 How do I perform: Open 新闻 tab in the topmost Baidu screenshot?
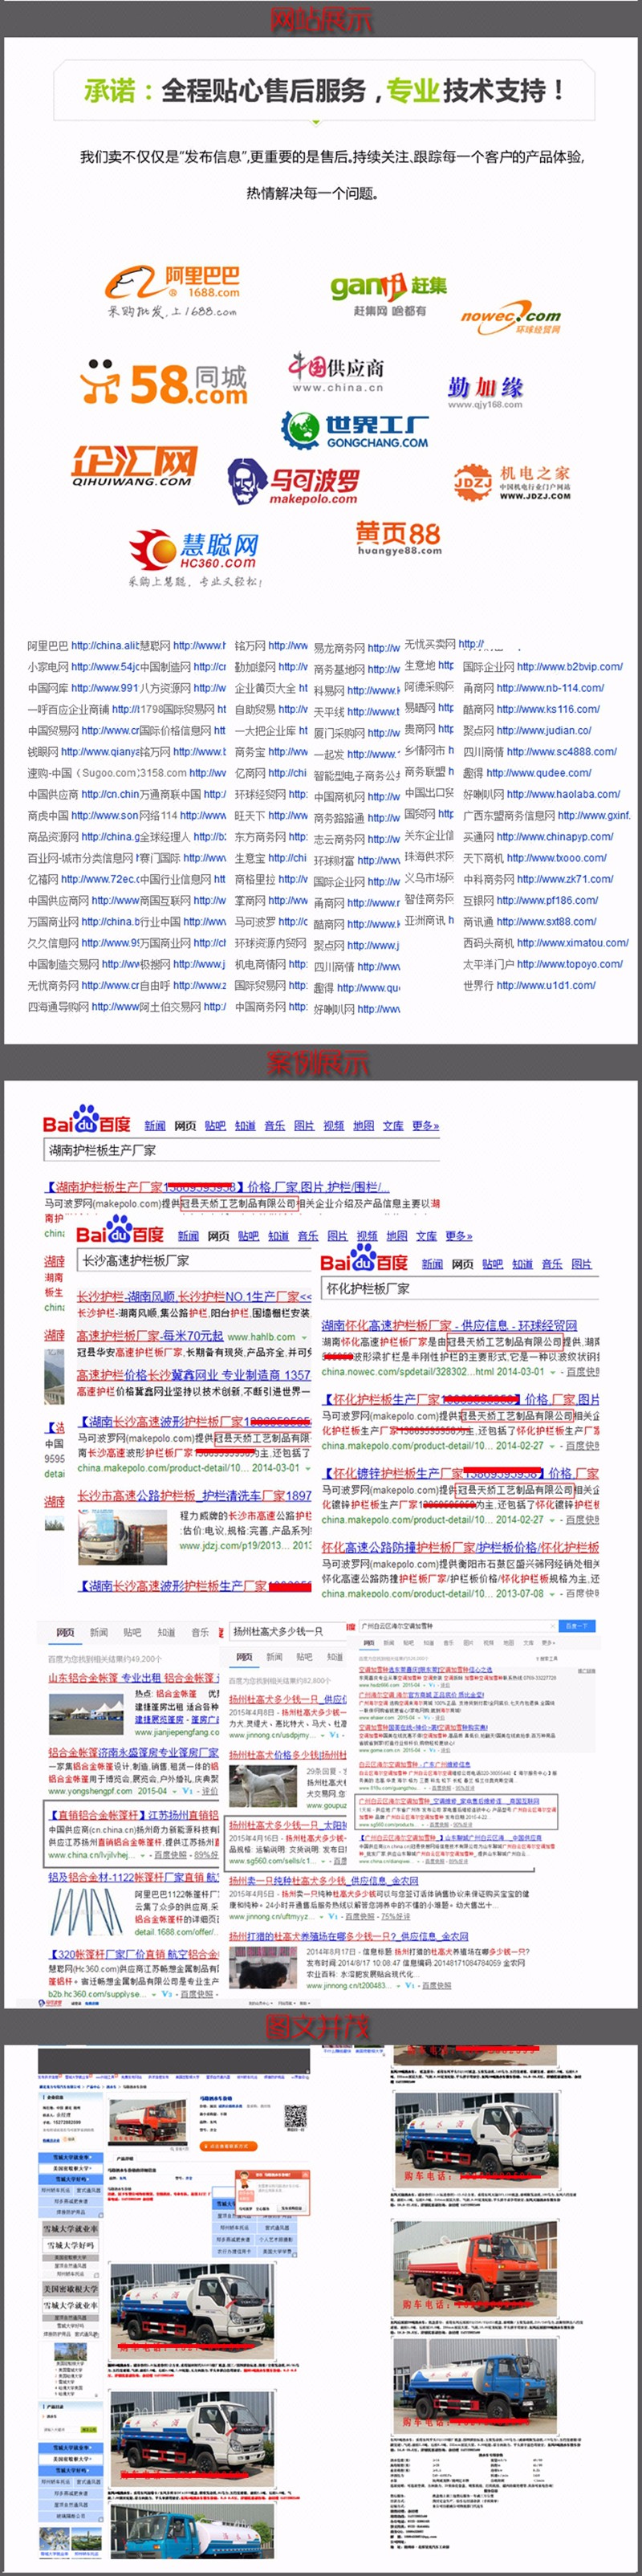[x=155, y=1126]
